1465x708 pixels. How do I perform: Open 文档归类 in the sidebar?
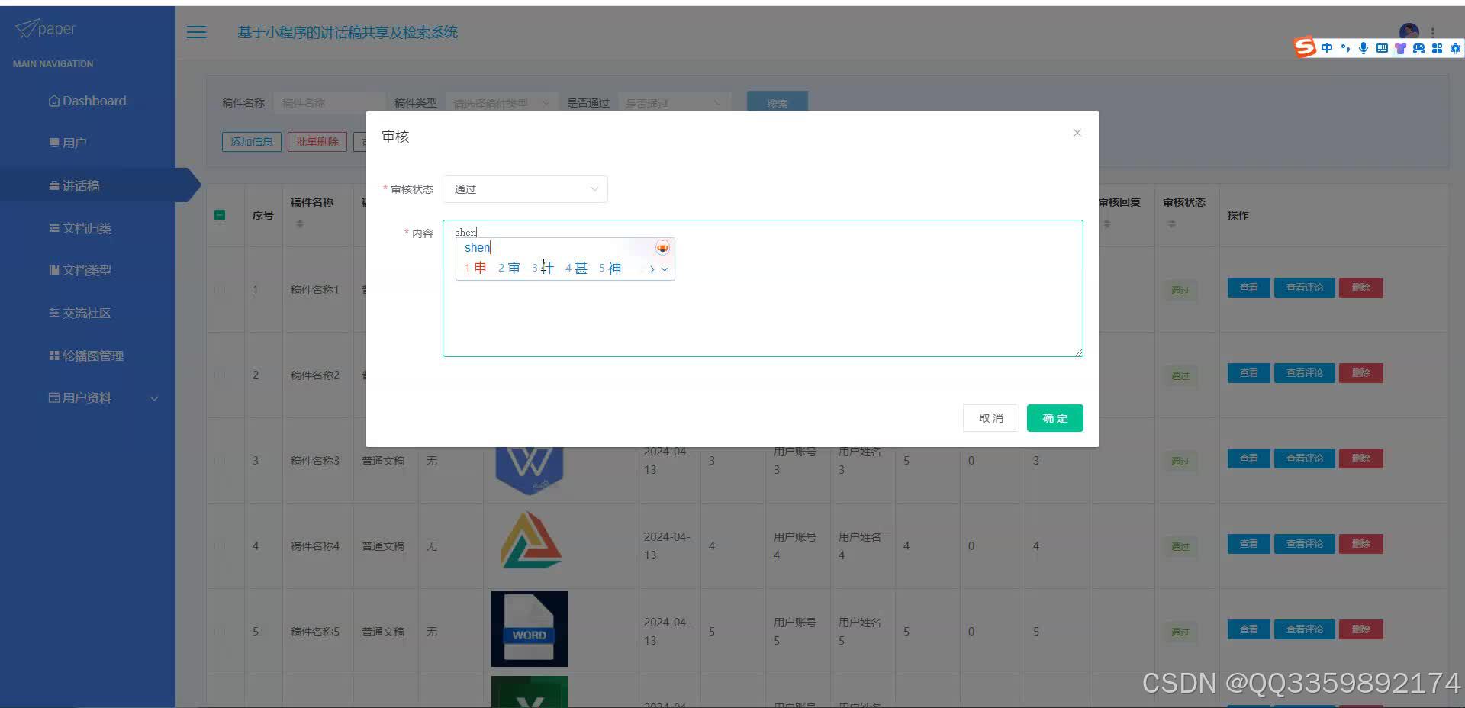[80, 228]
